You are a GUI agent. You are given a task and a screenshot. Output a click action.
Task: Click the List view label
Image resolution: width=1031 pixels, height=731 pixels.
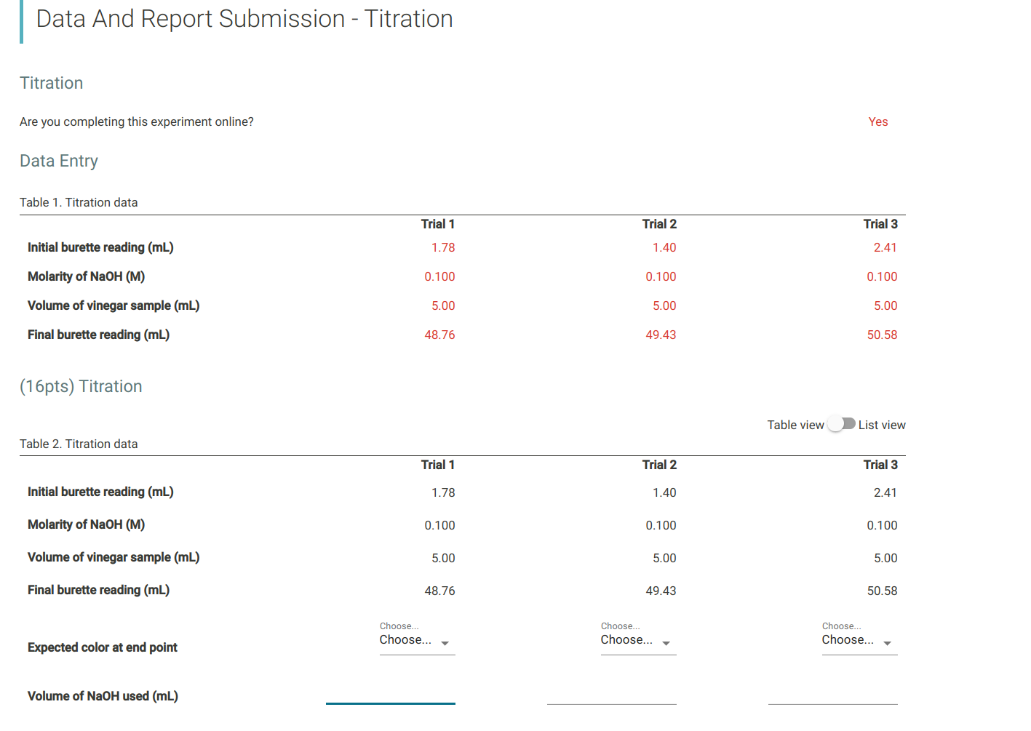tap(881, 424)
